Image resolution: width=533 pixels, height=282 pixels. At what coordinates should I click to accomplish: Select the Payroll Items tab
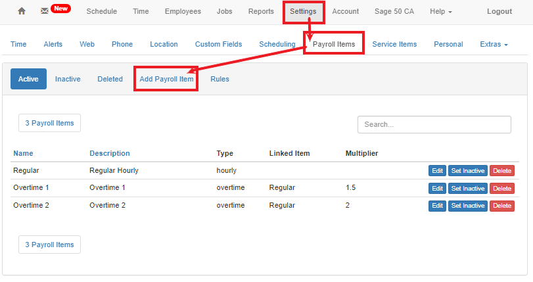pyautogui.click(x=334, y=44)
